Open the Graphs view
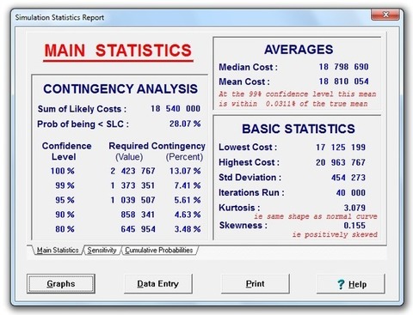413x315 pixels. coord(61,283)
